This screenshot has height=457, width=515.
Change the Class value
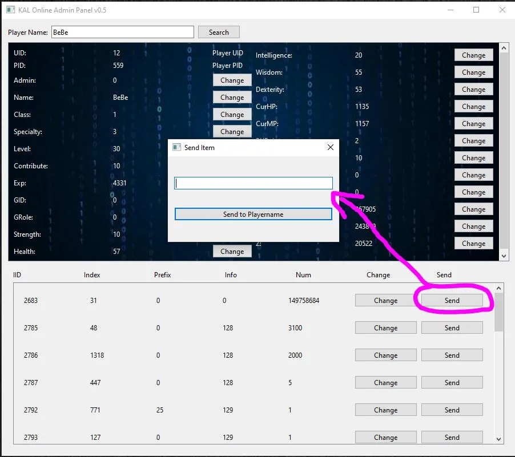(232, 114)
